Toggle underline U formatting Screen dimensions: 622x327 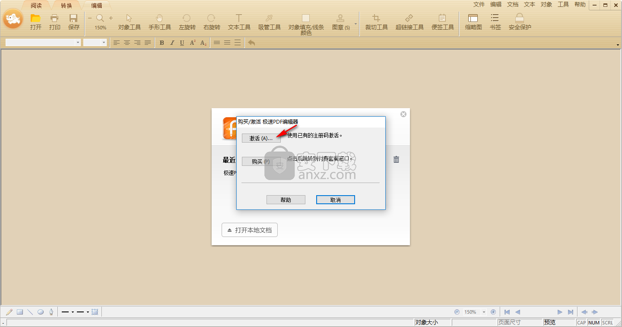coord(182,43)
